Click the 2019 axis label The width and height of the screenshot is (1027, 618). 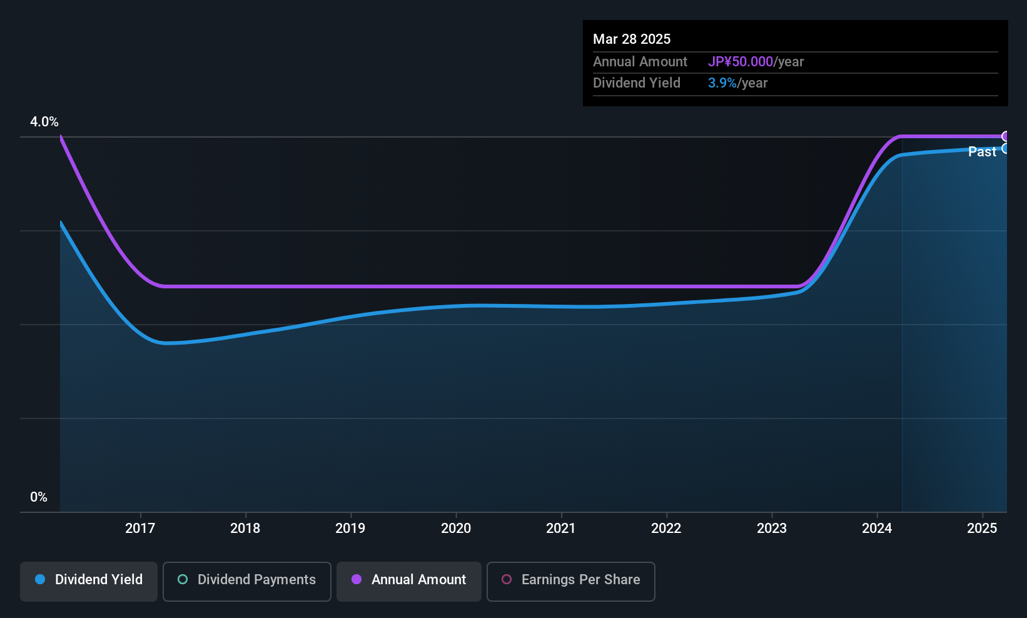coord(350,529)
